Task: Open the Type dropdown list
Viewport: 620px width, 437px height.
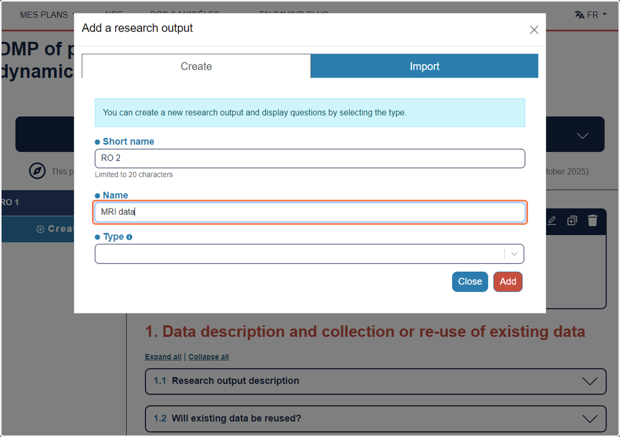Action: point(309,254)
